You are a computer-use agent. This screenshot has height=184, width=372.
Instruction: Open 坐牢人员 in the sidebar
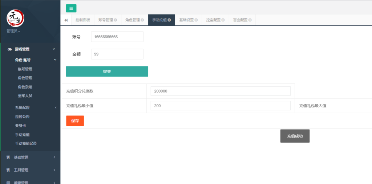(x=25, y=96)
